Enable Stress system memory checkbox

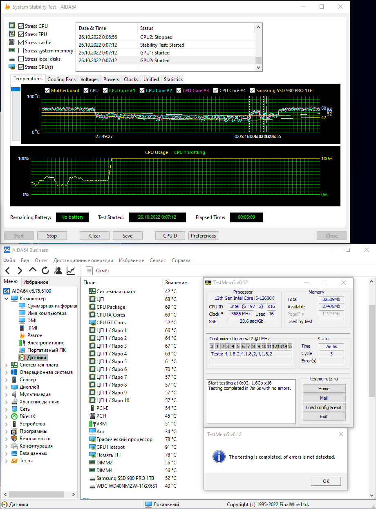coord(21,51)
